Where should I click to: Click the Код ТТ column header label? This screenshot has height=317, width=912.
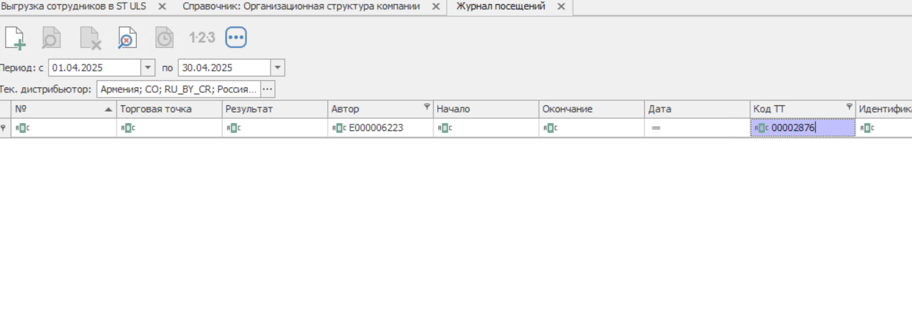point(770,109)
